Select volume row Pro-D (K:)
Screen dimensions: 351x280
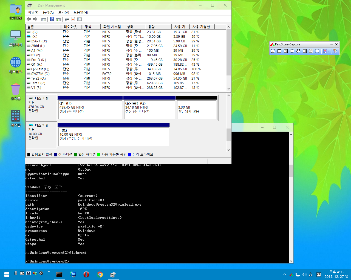(126, 60)
